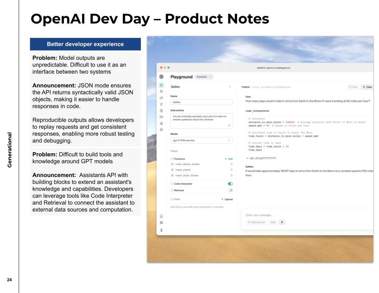Viewport: 379px width, 293px height.
Task: Open the gear Settings sidebar icon
Action: coord(162,130)
